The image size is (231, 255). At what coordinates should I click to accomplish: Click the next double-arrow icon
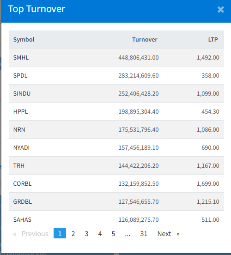coord(178,234)
